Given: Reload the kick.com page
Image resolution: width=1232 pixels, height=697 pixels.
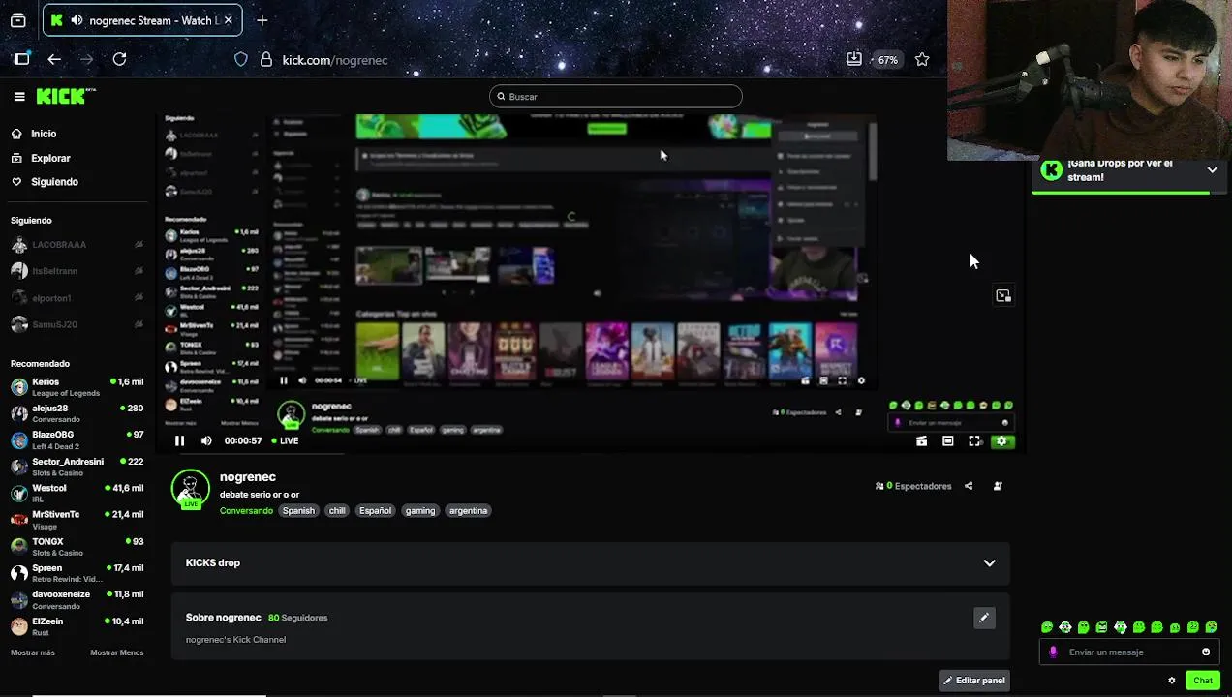Looking at the screenshot, I should (x=119, y=59).
